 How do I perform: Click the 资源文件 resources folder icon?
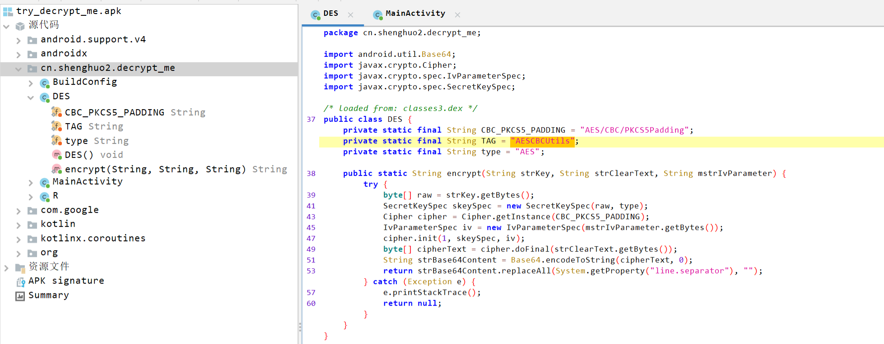(20, 268)
